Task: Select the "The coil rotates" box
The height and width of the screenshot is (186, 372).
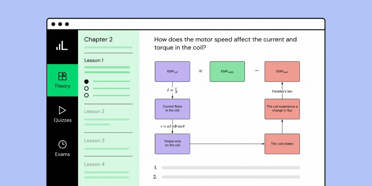Action: 282,144
